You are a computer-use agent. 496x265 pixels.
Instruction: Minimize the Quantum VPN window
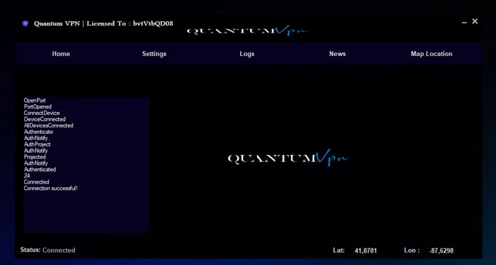[464, 23]
